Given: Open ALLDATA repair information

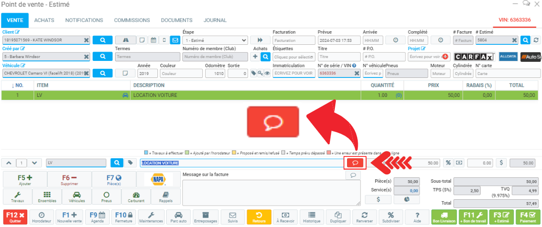Looking at the screenshot, I should tap(508, 57).
